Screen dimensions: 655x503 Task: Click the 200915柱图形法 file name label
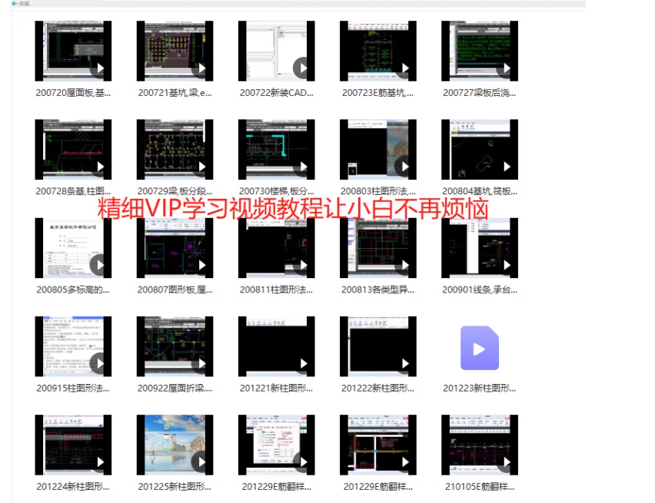point(73,389)
